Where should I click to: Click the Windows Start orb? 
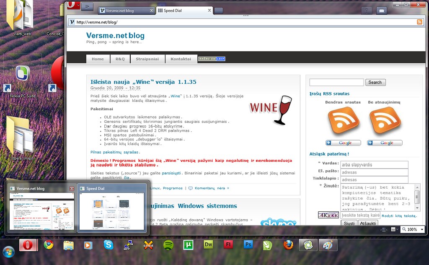(x=8, y=252)
